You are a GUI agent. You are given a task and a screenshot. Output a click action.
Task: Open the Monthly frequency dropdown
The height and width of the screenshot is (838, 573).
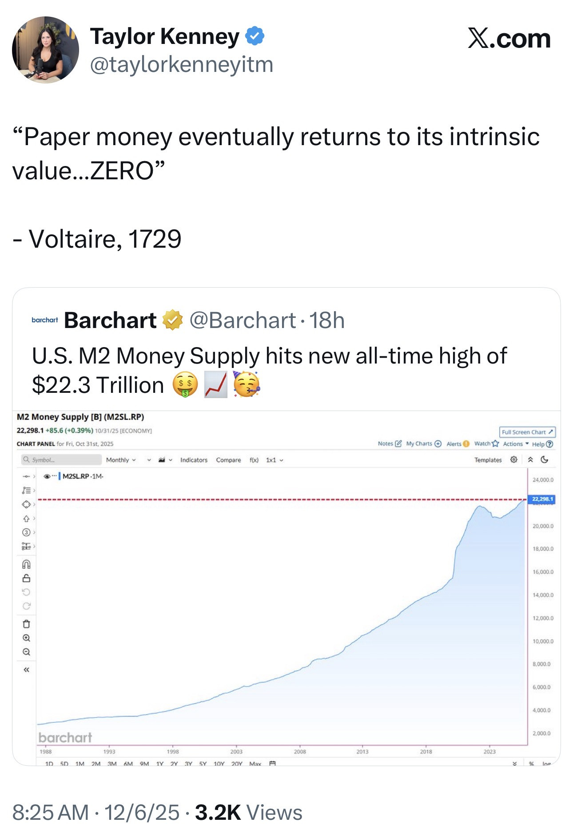coord(121,460)
